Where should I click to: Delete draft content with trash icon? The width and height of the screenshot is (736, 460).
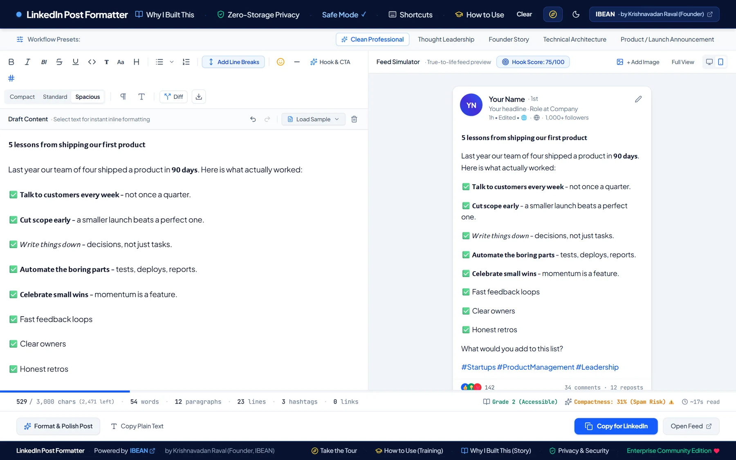click(355, 119)
